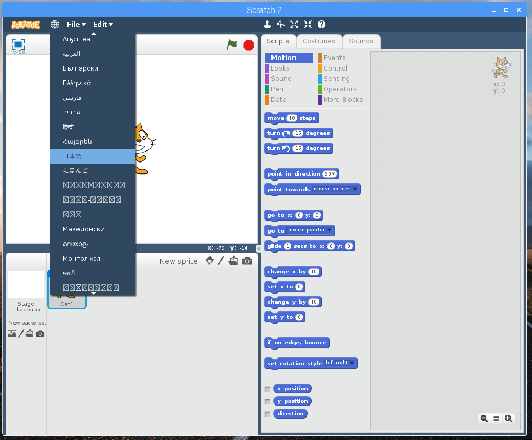The image size is (532, 440).
Task: Select the Duplicate stamp tool
Action: tap(267, 25)
